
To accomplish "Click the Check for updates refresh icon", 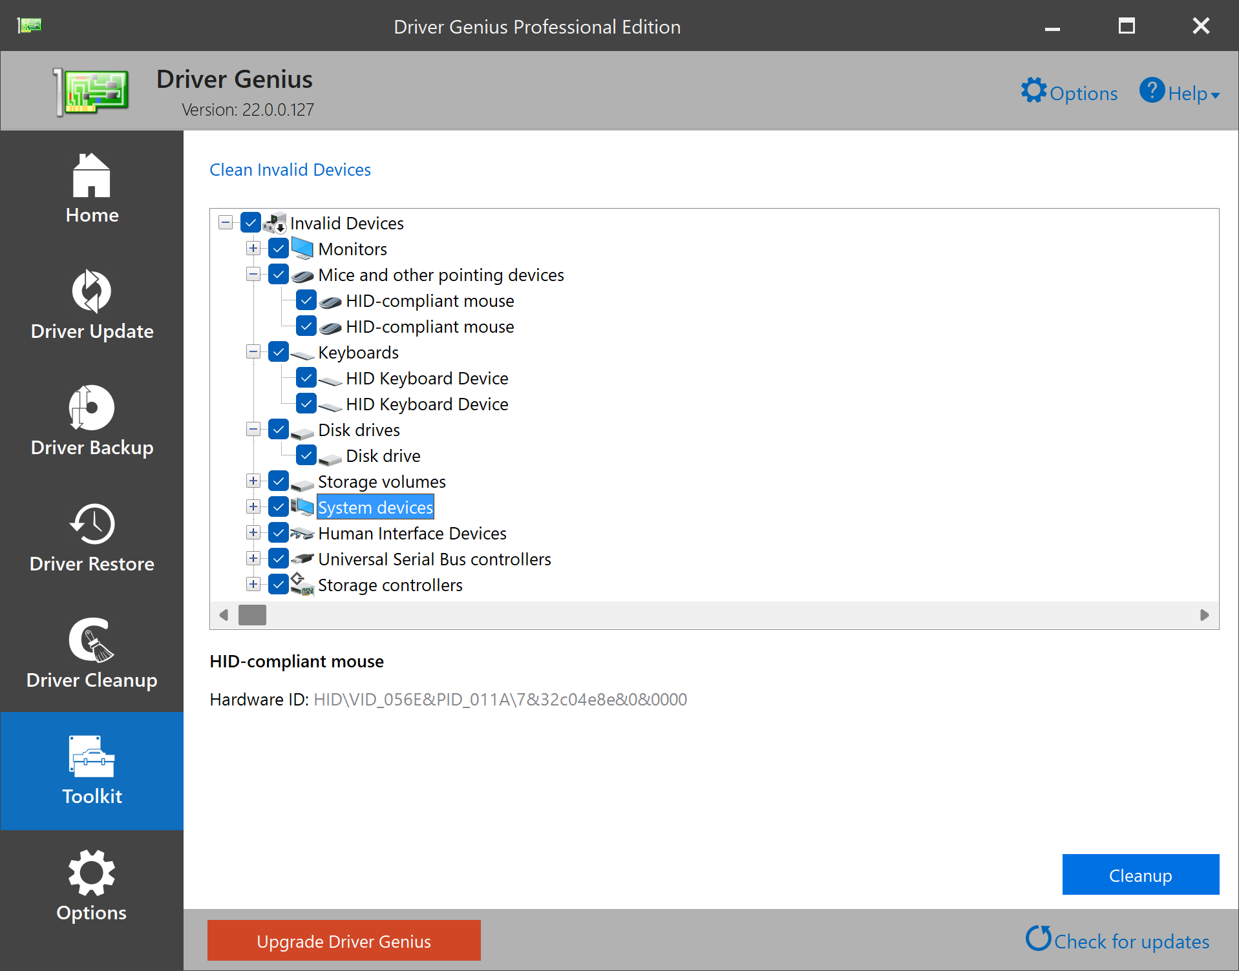I will [x=1038, y=939].
